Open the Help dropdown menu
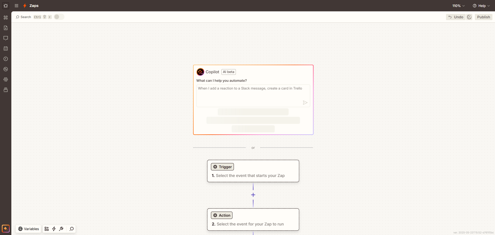Image resolution: width=495 pixels, height=235 pixels. tap(481, 6)
